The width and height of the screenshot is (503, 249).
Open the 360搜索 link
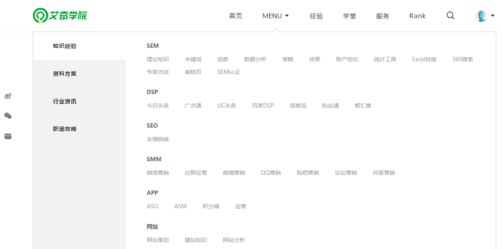[463, 59]
